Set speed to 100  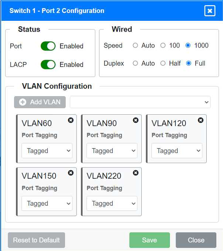click(163, 46)
